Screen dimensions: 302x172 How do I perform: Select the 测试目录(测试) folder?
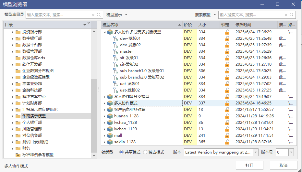coord(35,142)
